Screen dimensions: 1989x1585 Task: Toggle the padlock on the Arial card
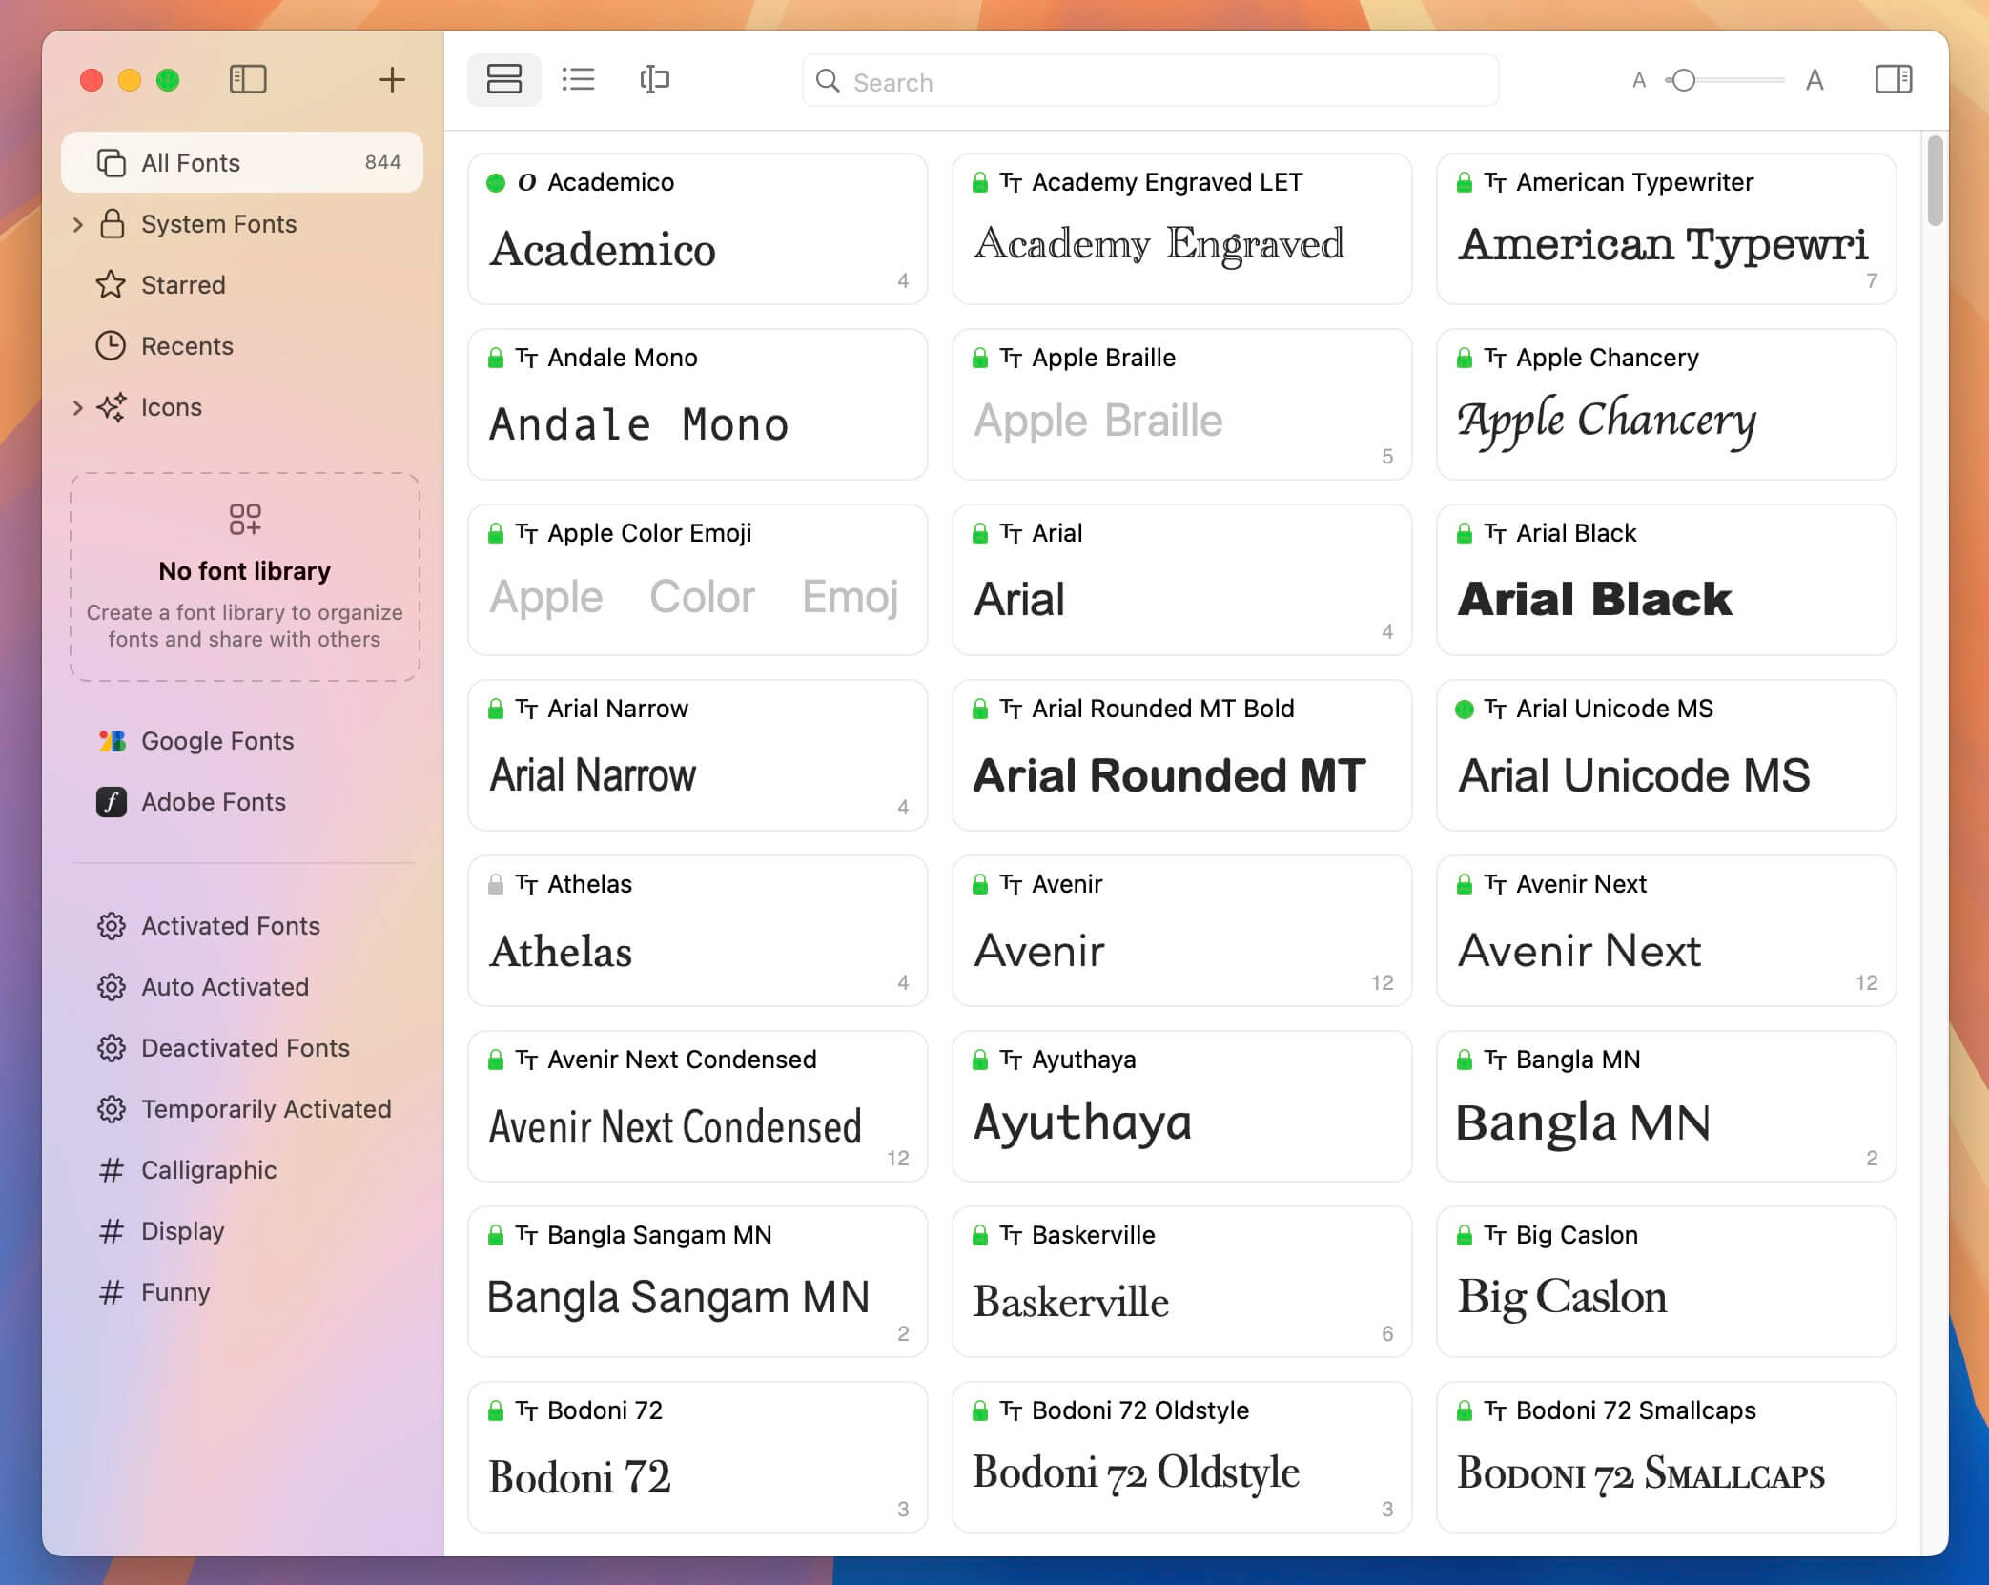980,532
